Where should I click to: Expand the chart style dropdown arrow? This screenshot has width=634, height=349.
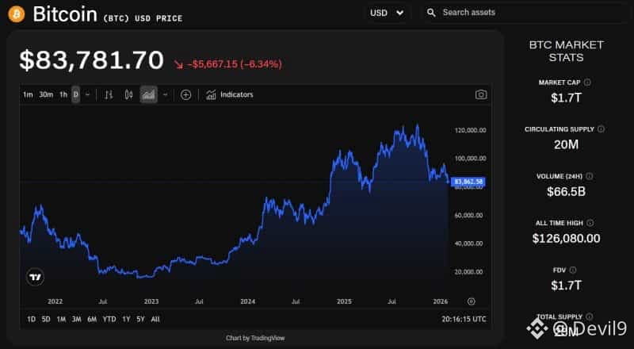coord(165,94)
